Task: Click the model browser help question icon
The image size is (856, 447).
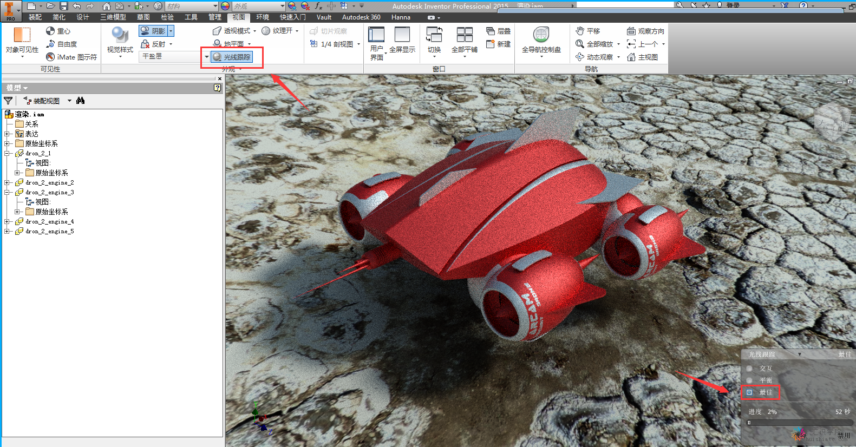Action: [x=218, y=88]
